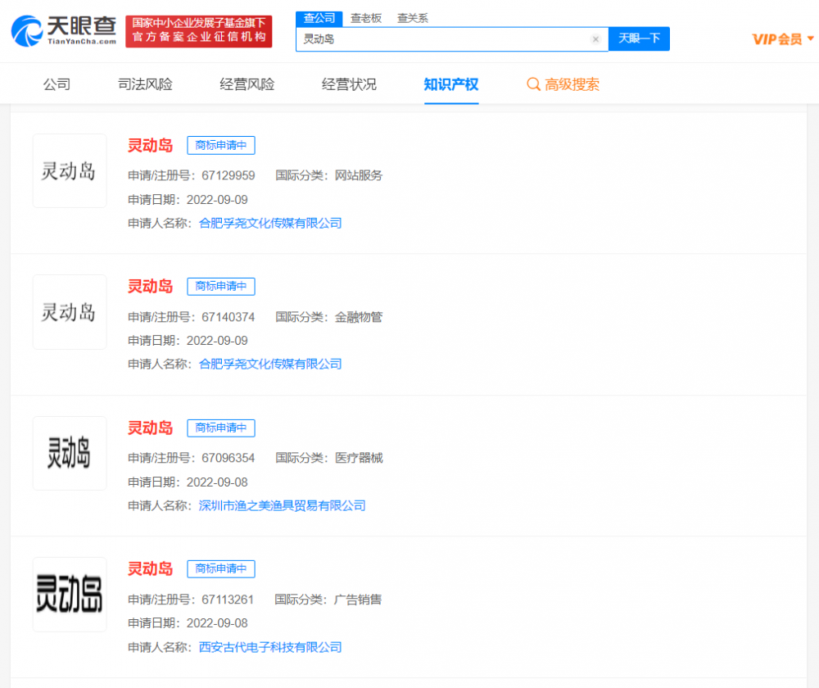Click the 天眼一下 search button
The height and width of the screenshot is (688, 819).
[639, 38]
